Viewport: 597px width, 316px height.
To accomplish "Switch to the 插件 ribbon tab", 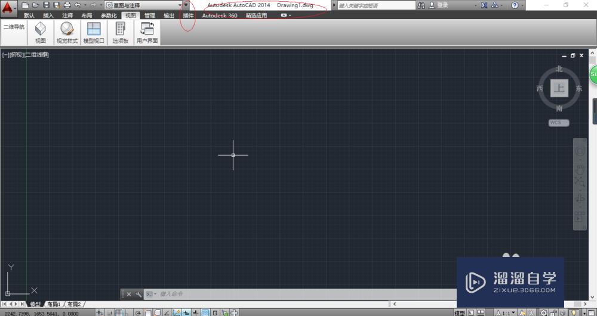I will pyautogui.click(x=188, y=16).
